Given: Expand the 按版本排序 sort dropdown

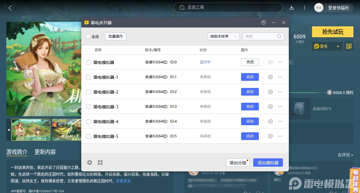Looking at the screenshot, I should pos(223,36).
